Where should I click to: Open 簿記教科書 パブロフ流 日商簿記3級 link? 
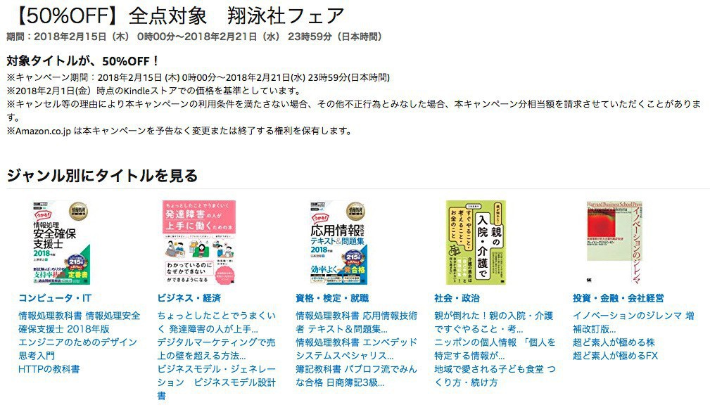pyautogui.click(x=356, y=376)
